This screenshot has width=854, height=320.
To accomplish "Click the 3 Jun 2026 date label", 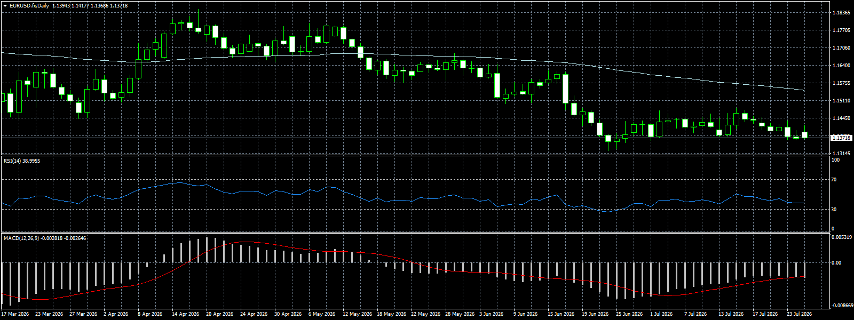I will 493,314.
